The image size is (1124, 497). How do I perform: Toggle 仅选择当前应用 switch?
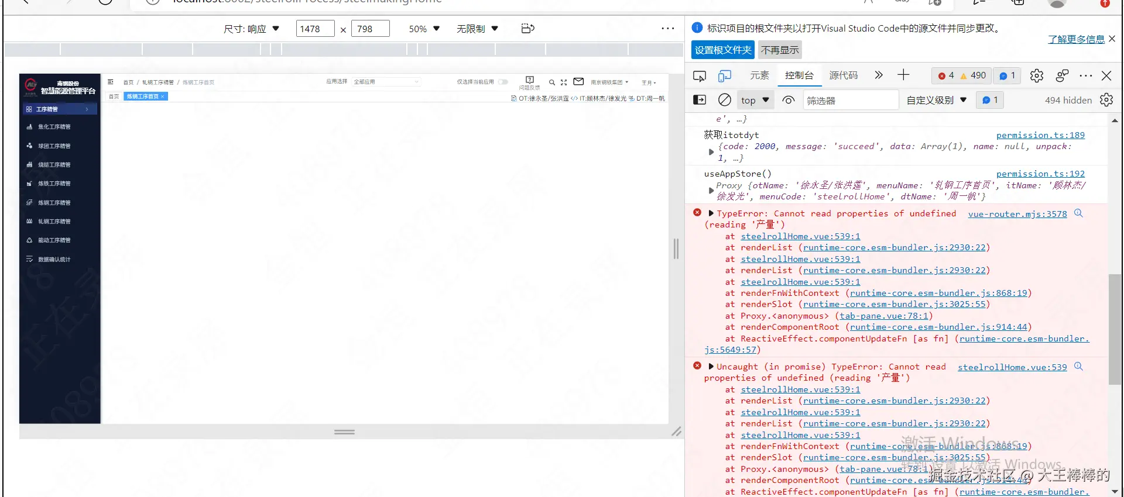pyautogui.click(x=503, y=82)
